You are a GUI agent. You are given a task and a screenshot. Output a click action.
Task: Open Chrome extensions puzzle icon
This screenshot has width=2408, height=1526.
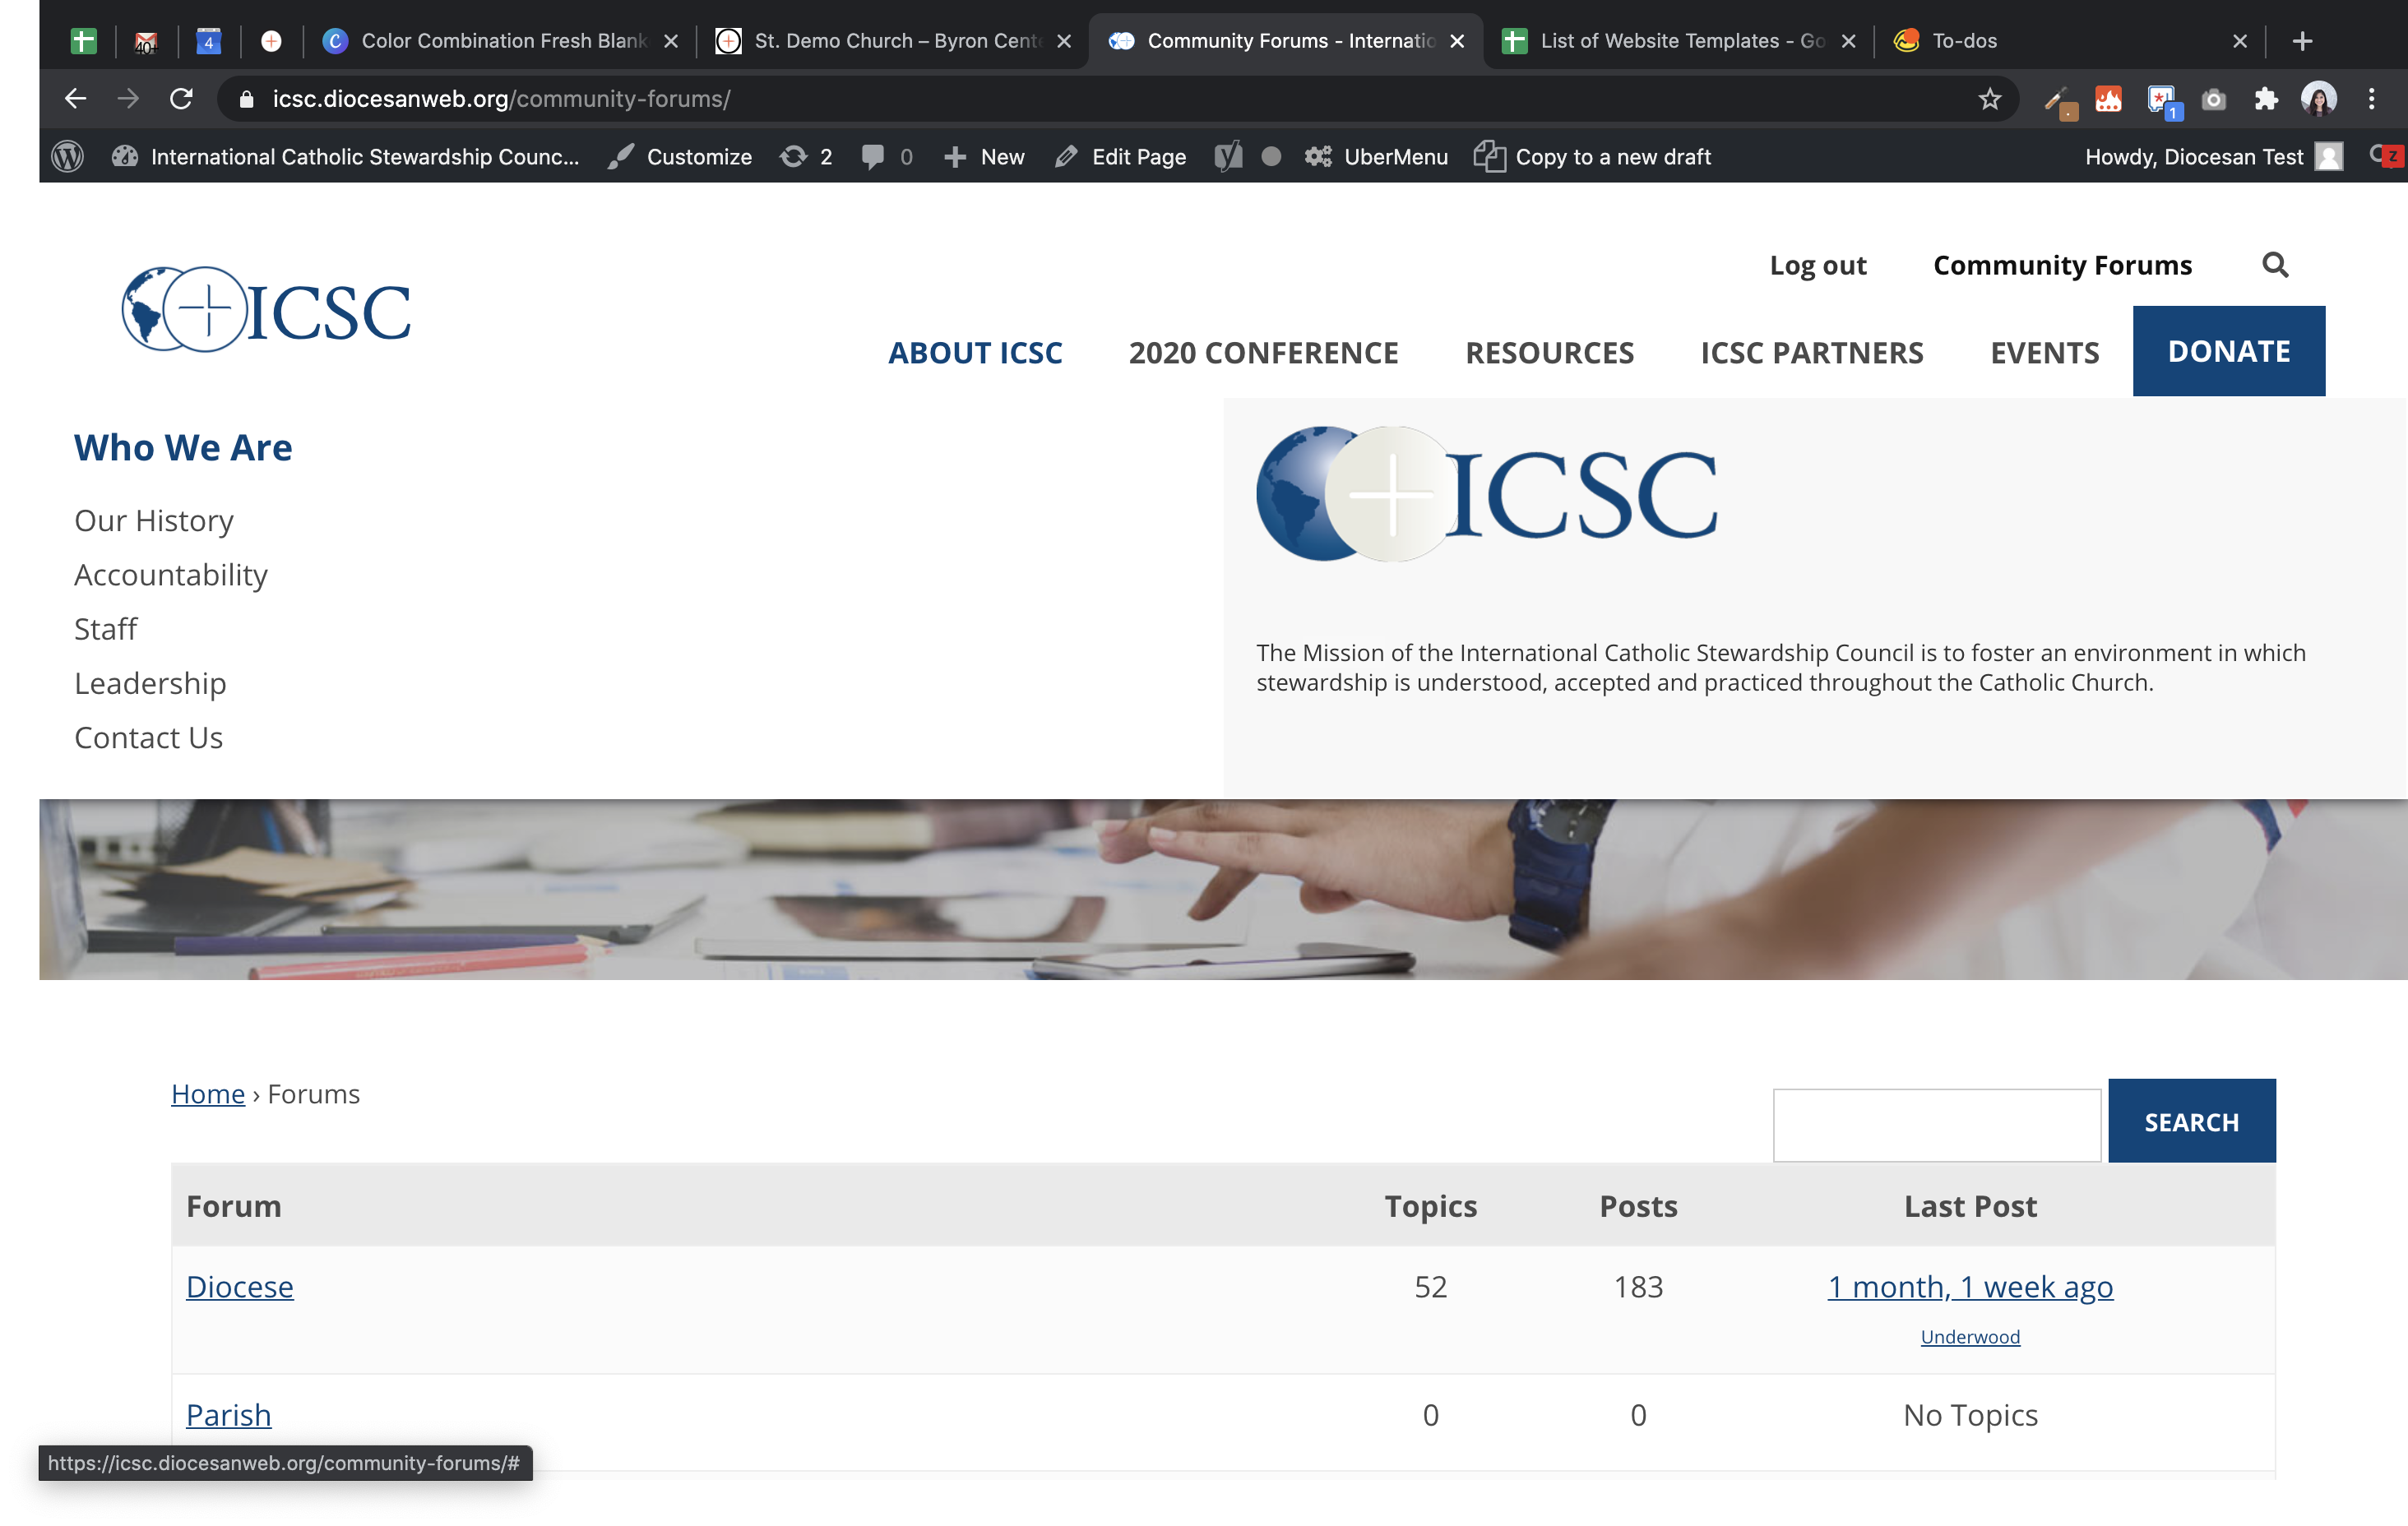[2266, 99]
